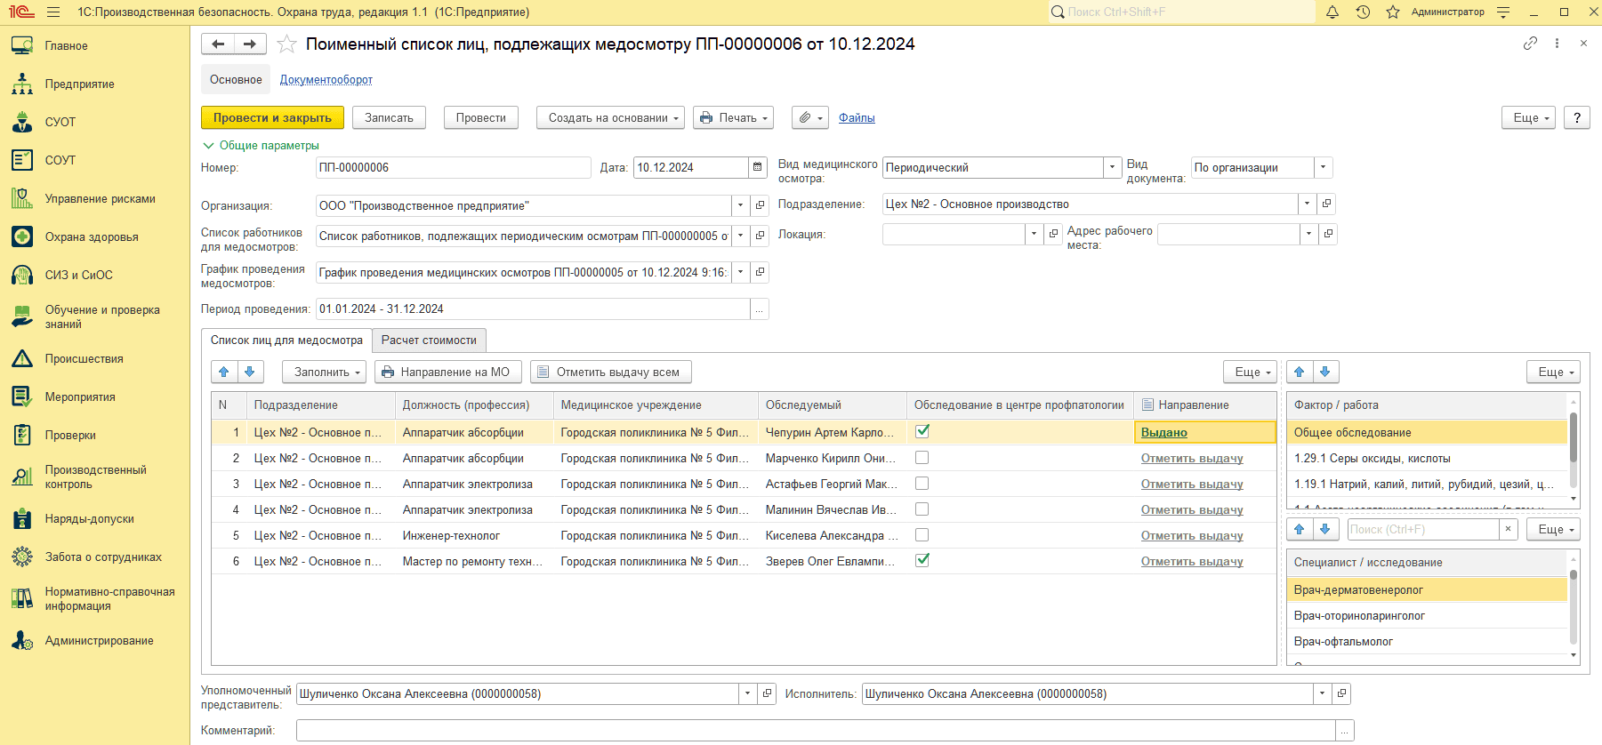Move the selected person row up in the list

pyautogui.click(x=224, y=372)
